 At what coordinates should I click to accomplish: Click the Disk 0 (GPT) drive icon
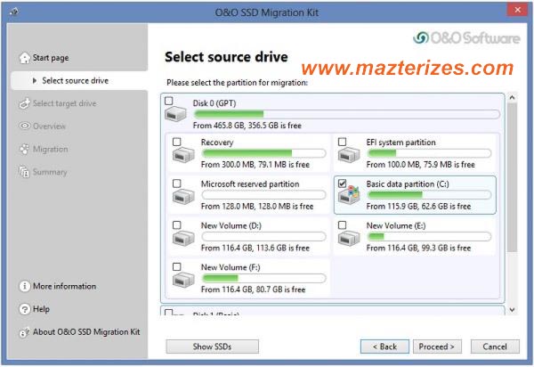[x=175, y=113]
